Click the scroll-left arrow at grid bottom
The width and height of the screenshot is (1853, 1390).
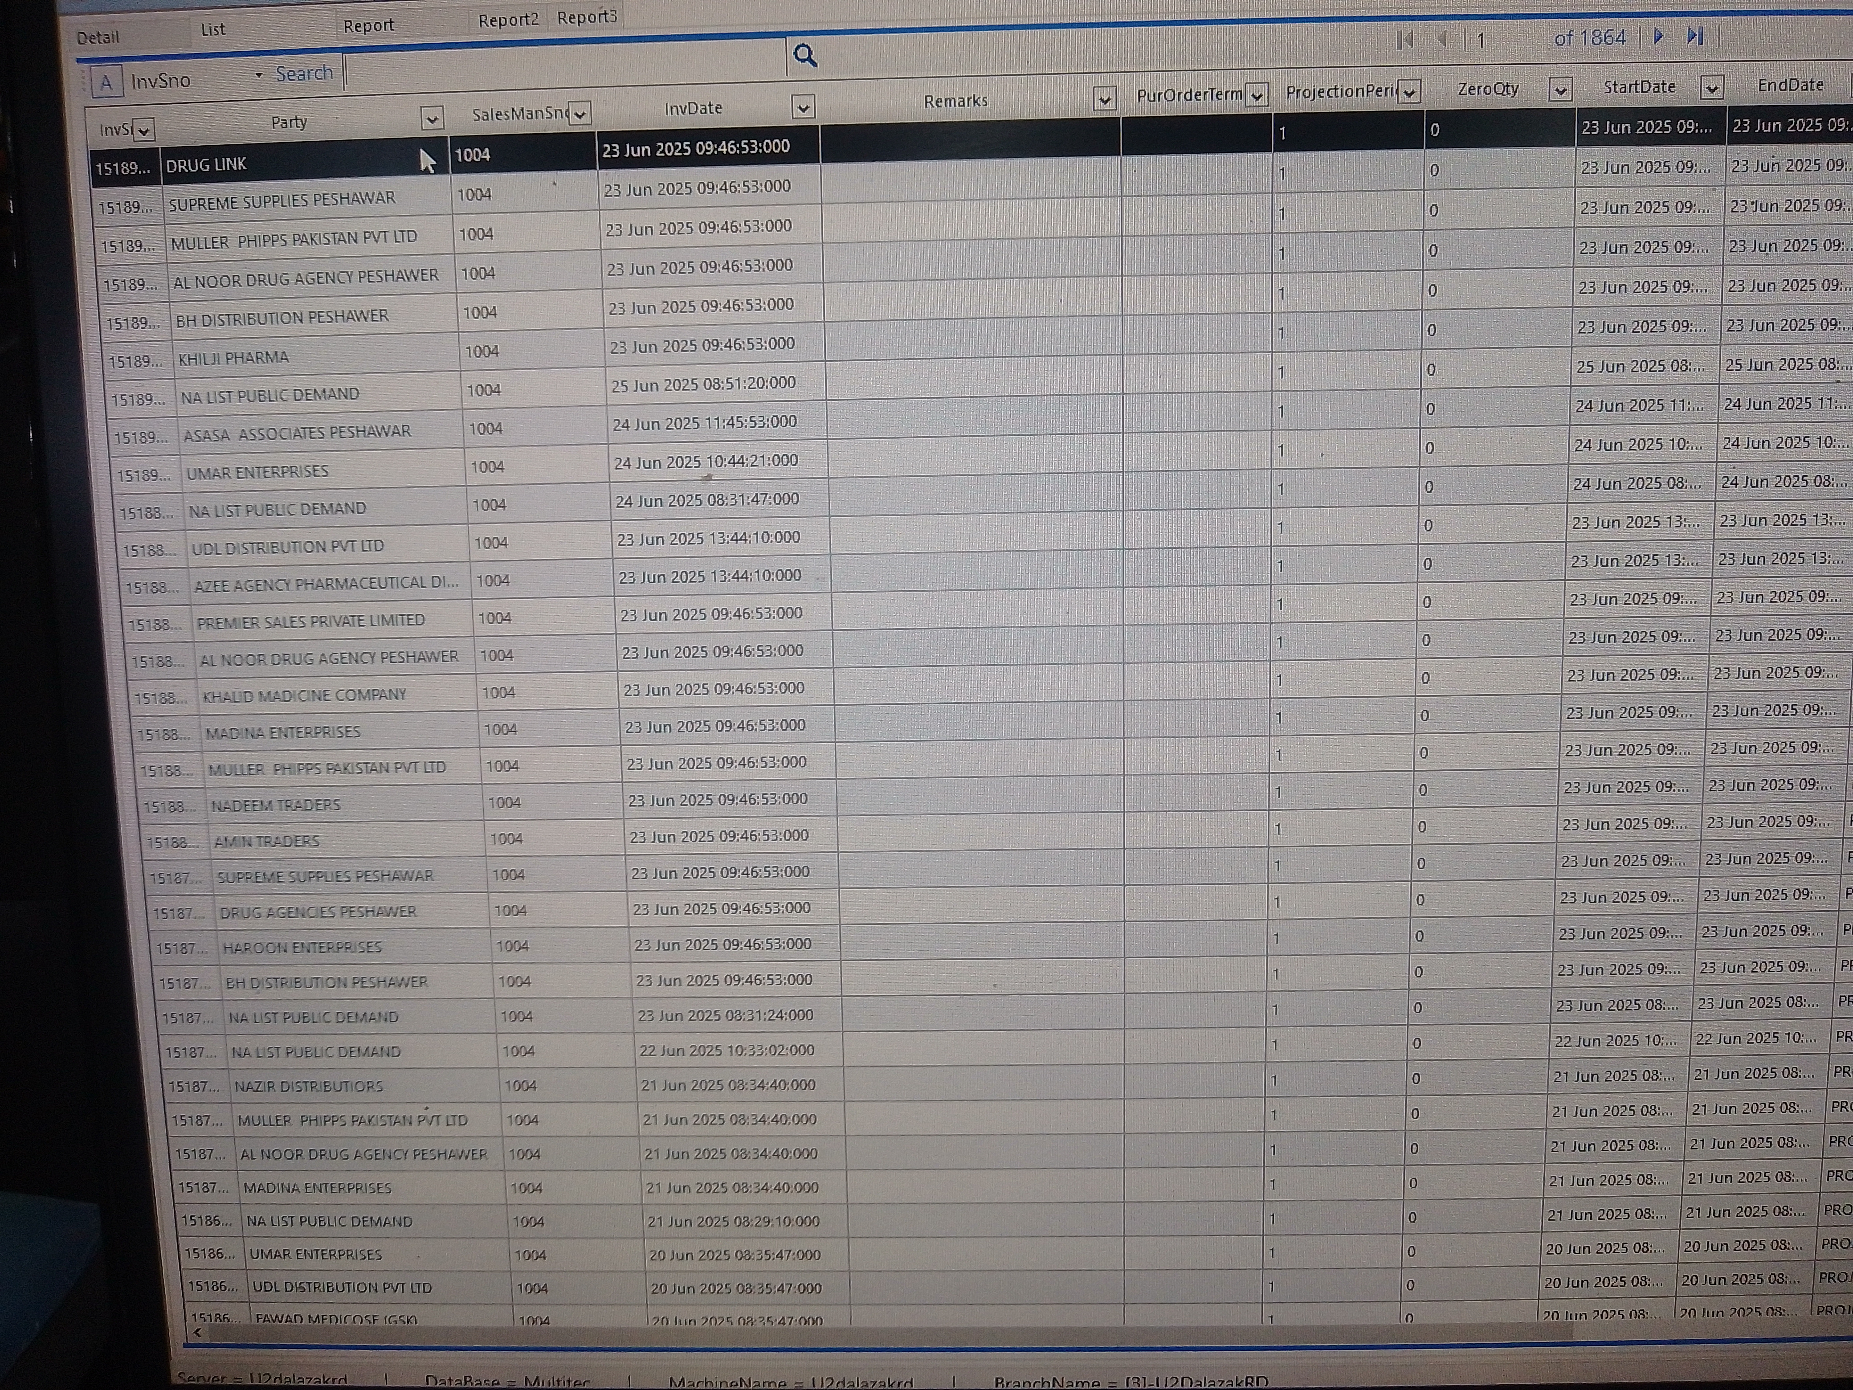198,1332
